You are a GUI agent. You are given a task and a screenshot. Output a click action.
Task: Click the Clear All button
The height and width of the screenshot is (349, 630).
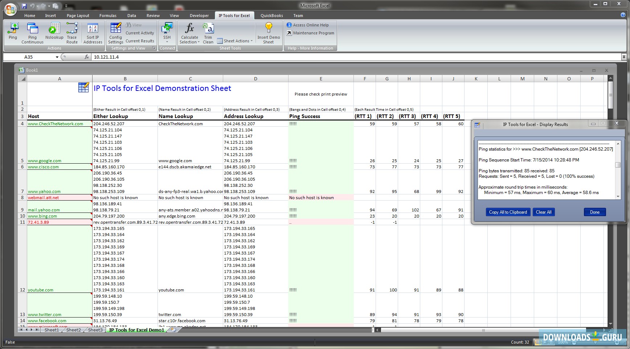(x=543, y=212)
